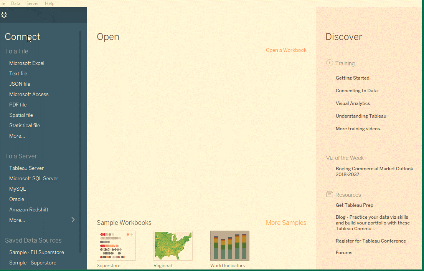This screenshot has height=271, width=424.
Task: Click the World Indicators workbook label
Action: (228, 266)
